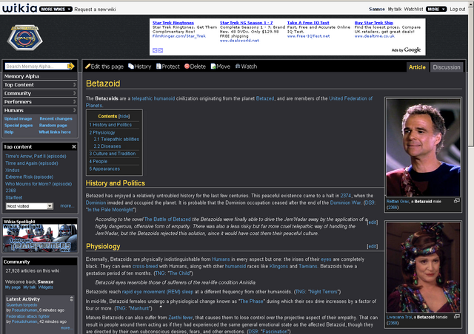Jump to 2.2 Diseases section

coord(107,146)
